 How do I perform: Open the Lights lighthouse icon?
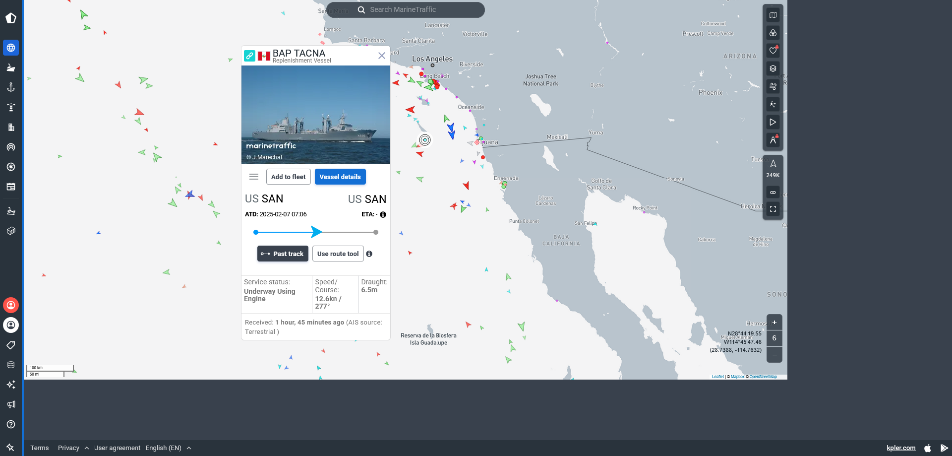(x=11, y=107)
